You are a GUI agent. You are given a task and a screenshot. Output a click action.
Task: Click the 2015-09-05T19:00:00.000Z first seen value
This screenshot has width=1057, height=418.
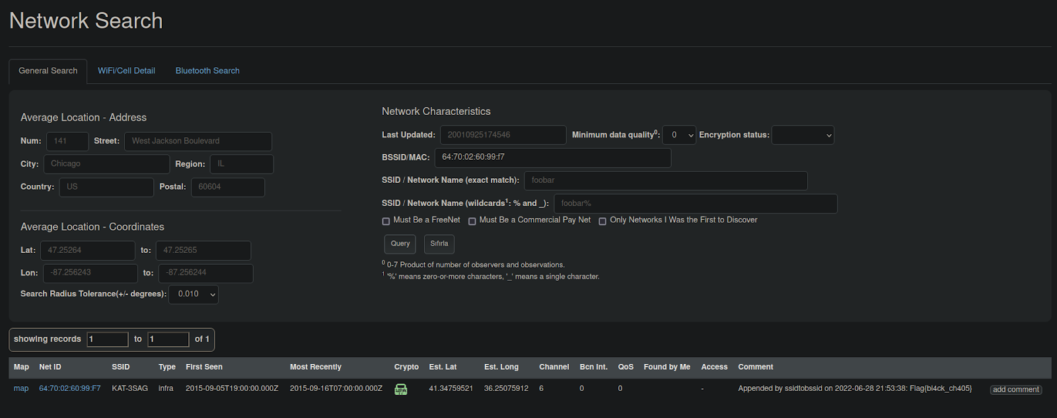[232, 388]
